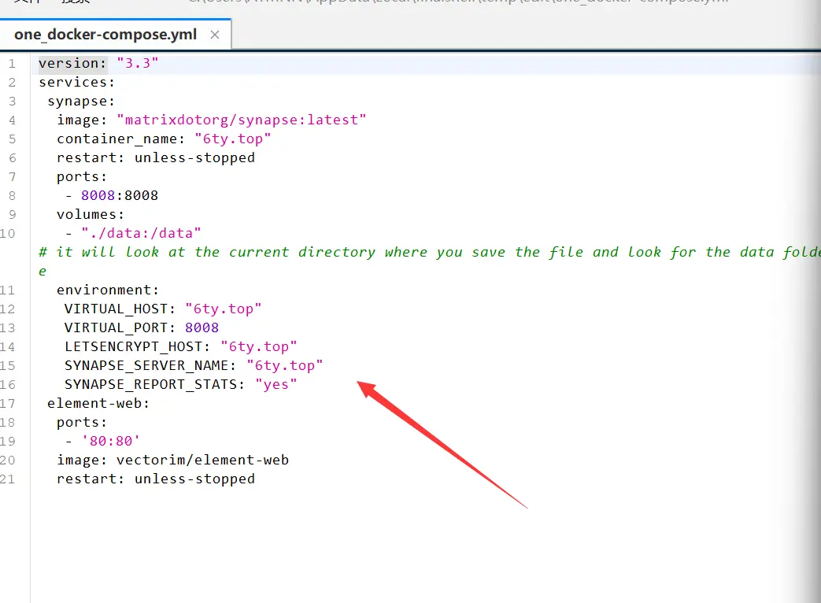Click the element-web ports: key on line 18
Screen dimensions: 821x603
point(82,422)
